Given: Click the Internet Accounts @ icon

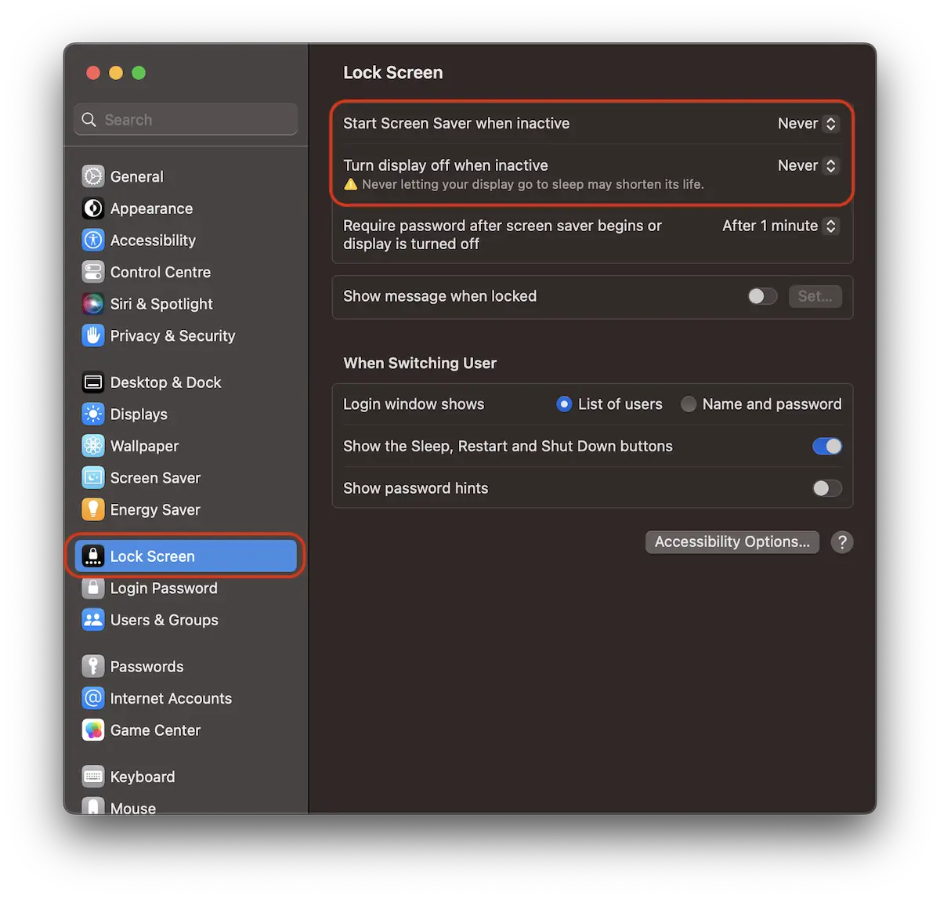Looking at the screenshot, I should [93, 698].
